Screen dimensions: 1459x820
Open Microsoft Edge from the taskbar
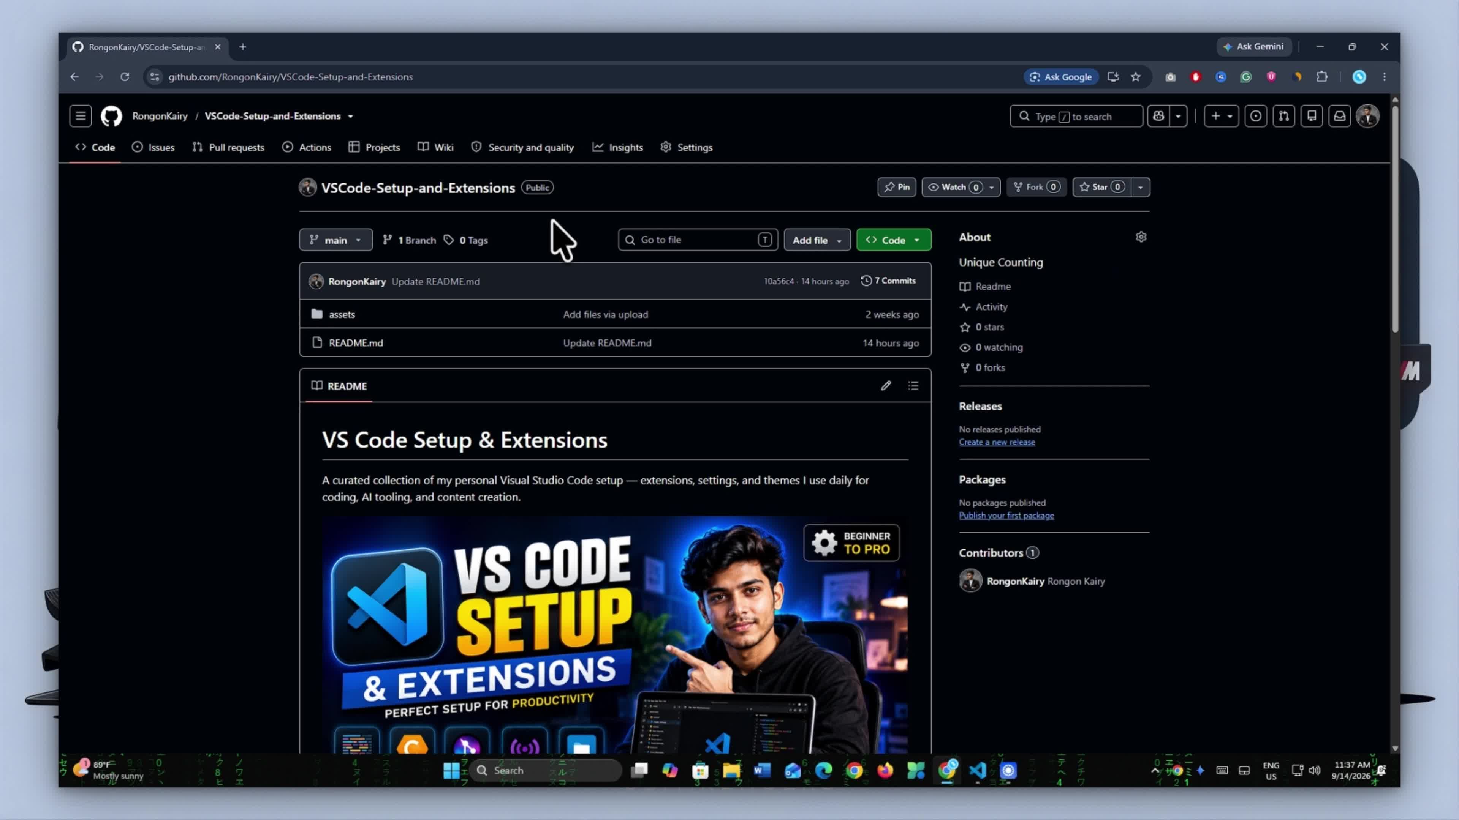[x=823, y=770]
